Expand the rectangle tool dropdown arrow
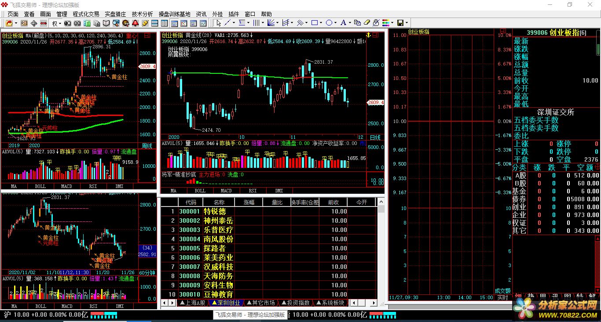This screenshot has height=322, width=601. (x=321, y=23)
